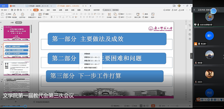Open the Review (审阅) ribbon tab

click(73, 10)
